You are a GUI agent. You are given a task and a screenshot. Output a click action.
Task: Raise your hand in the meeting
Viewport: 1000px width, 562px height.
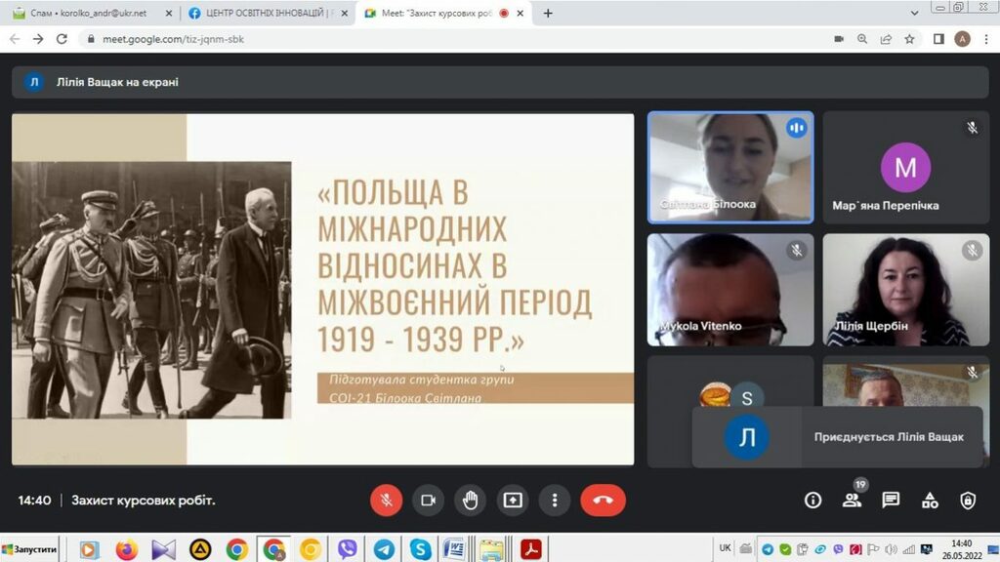tap(470, 501)
